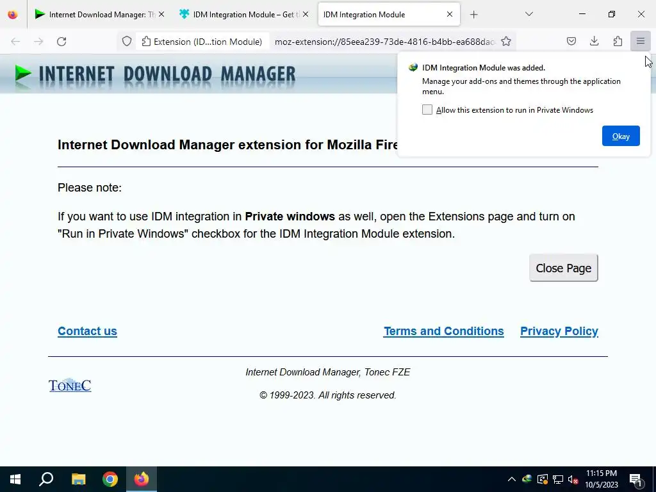
Task: Click the '© 1999-2023. All rights reserved.' text
Action: (x=327, y=395)
